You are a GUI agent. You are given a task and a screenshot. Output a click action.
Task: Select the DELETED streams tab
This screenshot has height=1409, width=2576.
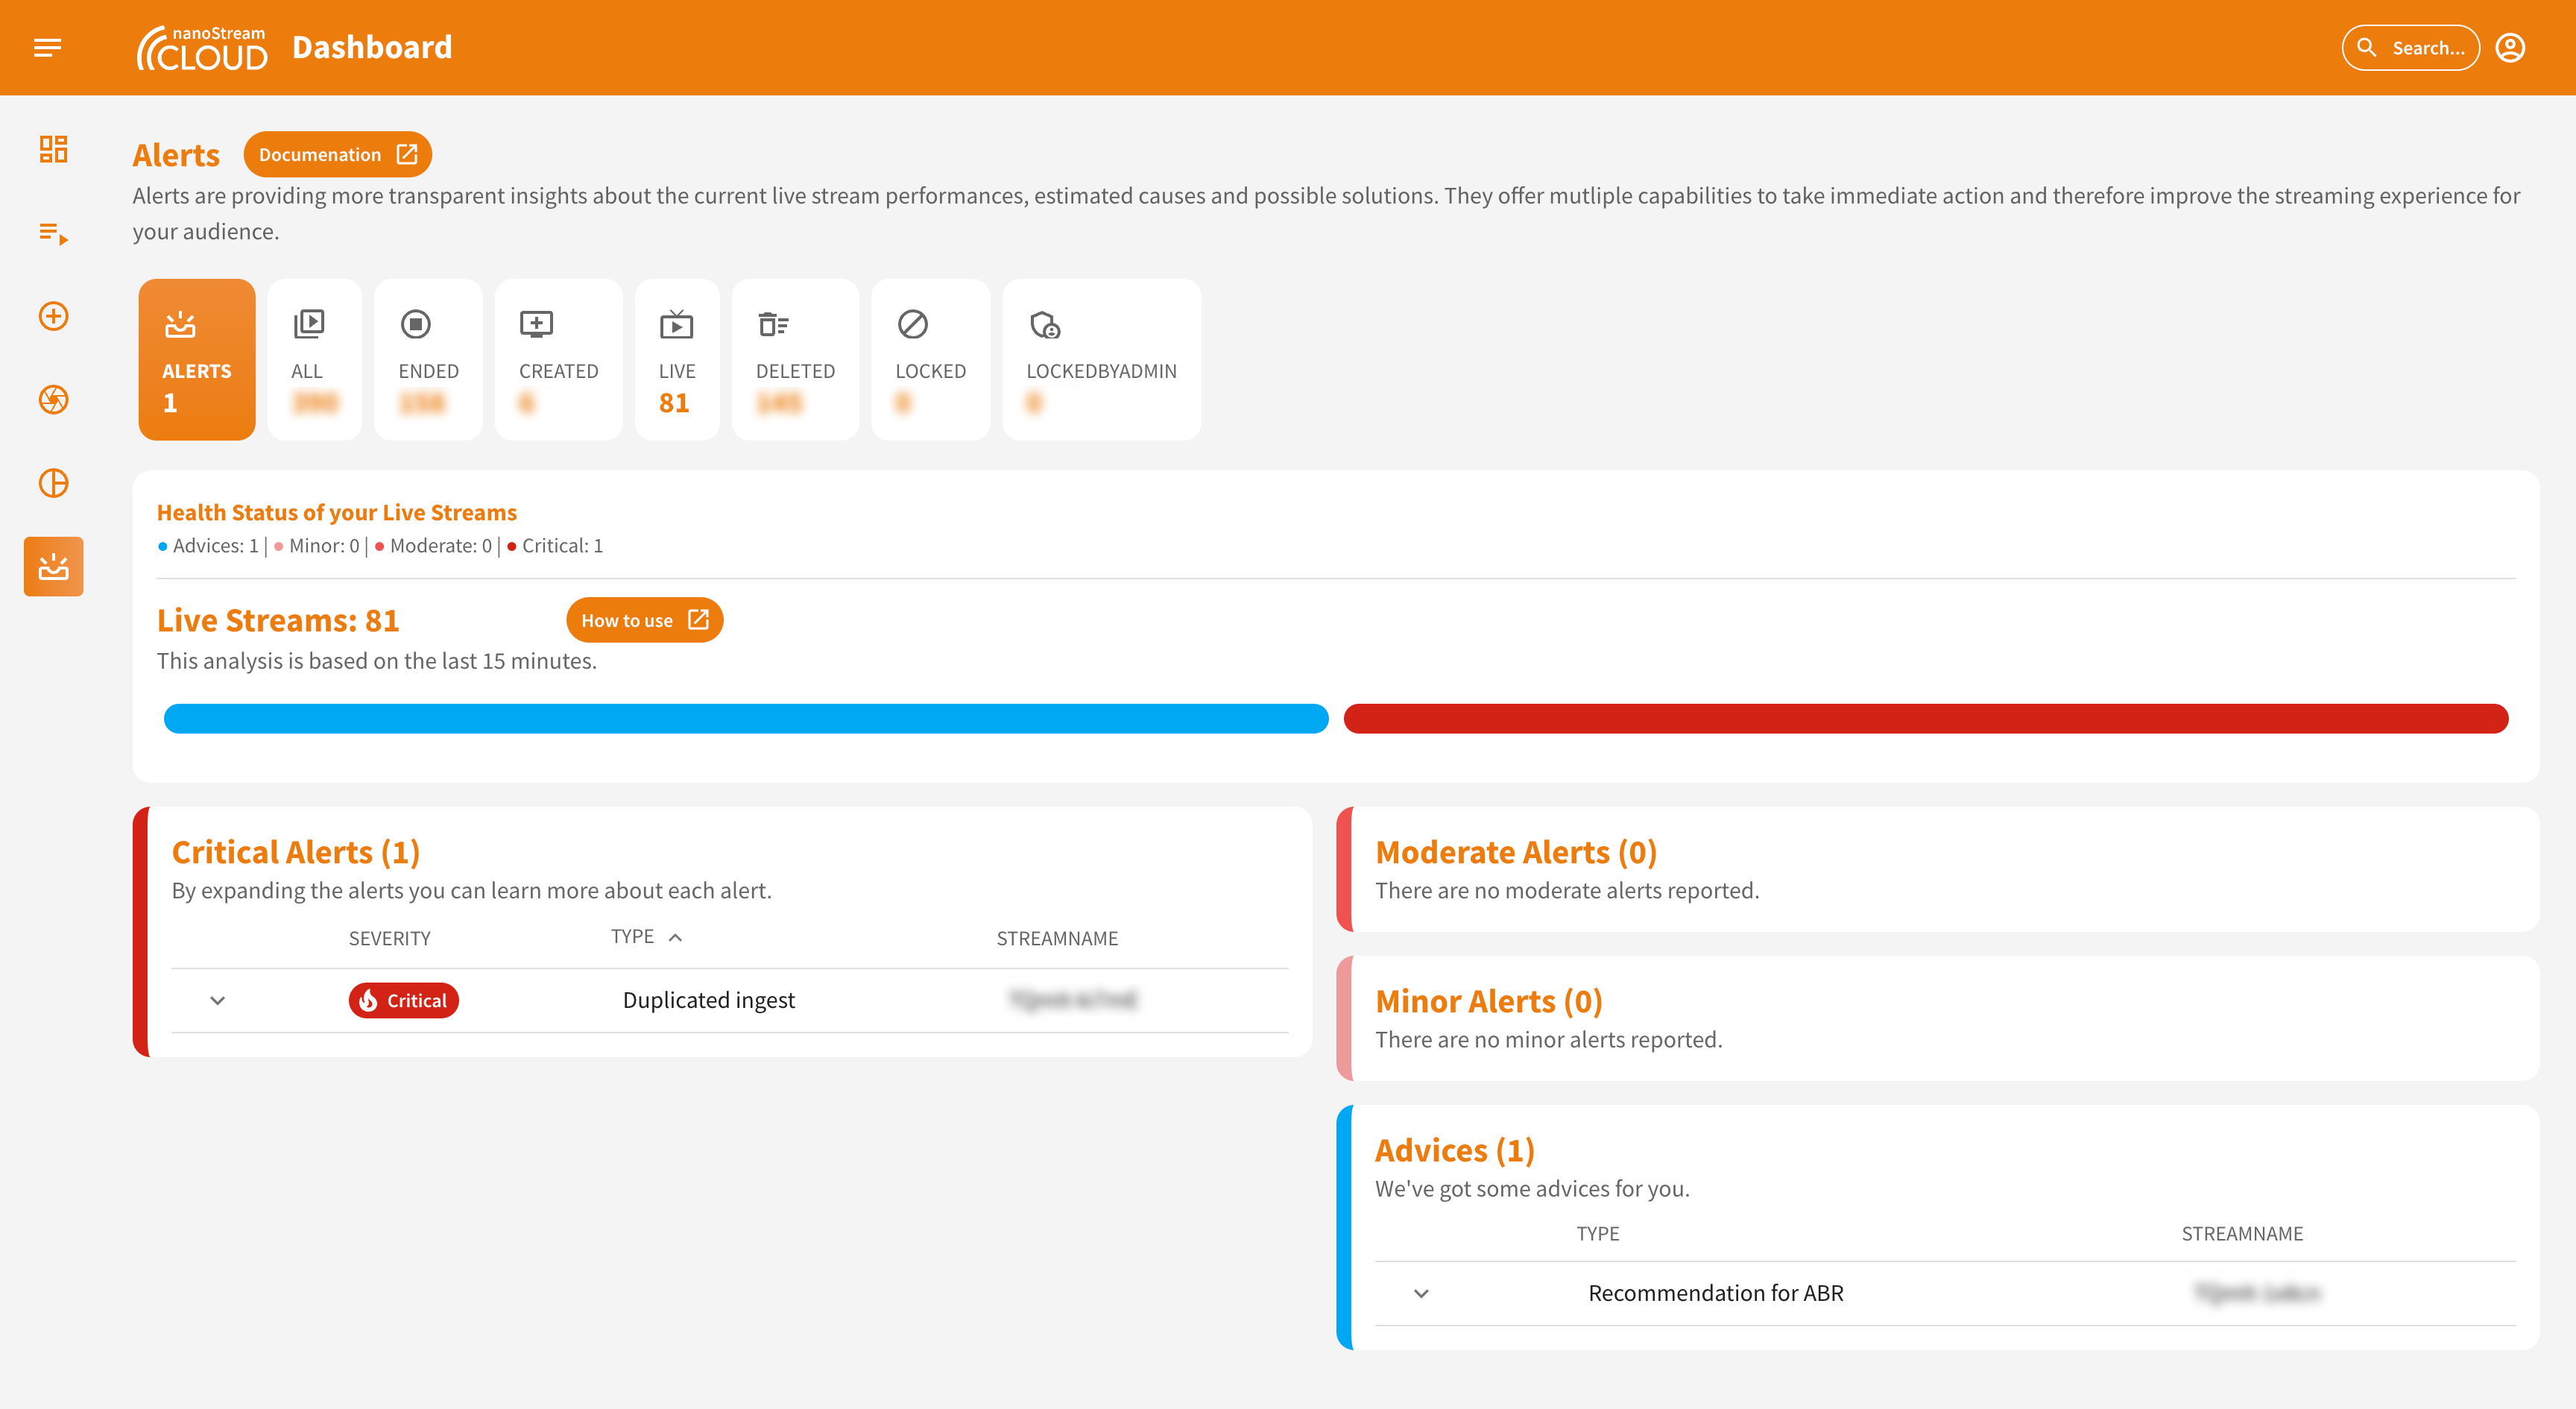795,359
